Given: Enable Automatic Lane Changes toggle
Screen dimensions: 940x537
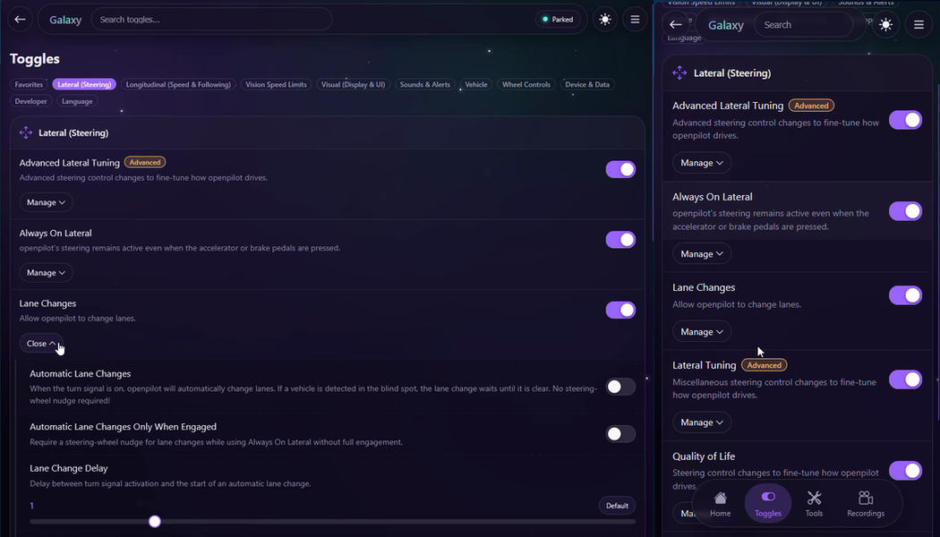Looking at the screenshot, I should point(620,387).
